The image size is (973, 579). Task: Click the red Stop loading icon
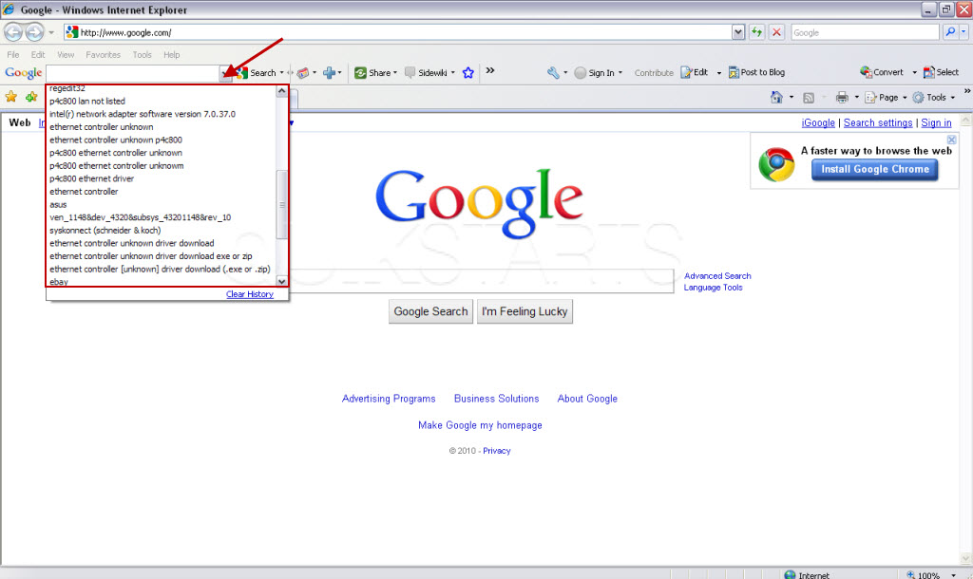(x=776, y=32)
